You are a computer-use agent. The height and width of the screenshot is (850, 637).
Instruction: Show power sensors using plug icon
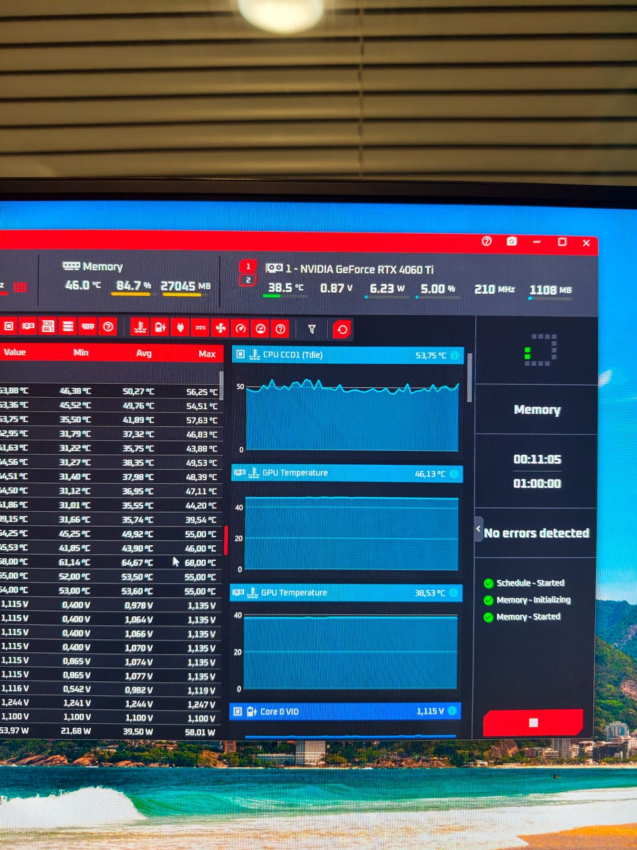pos(180,327)
